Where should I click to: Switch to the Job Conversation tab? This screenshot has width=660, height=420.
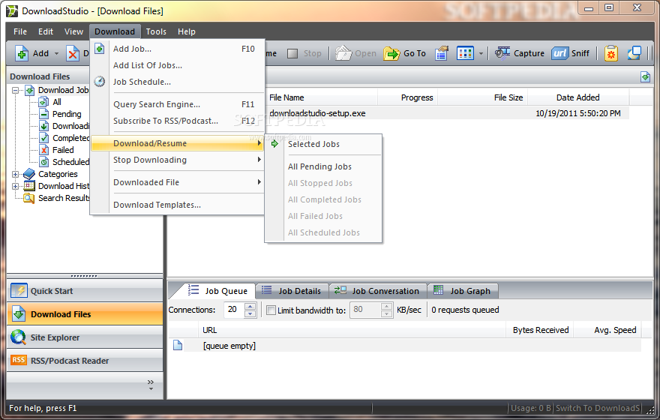377,291
